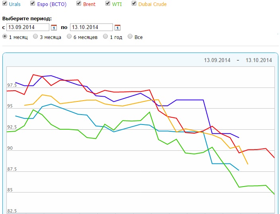
Task: Toggle the Espo (ВСТО) checkbox
Action: [33, 3]
